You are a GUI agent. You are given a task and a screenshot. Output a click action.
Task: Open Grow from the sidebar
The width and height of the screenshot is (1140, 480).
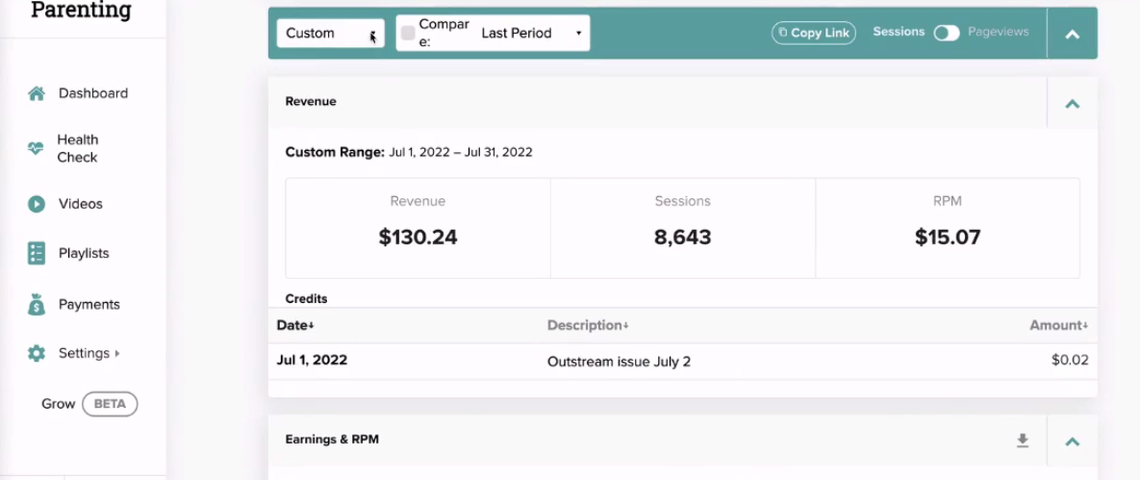click(x=58, y=404)
